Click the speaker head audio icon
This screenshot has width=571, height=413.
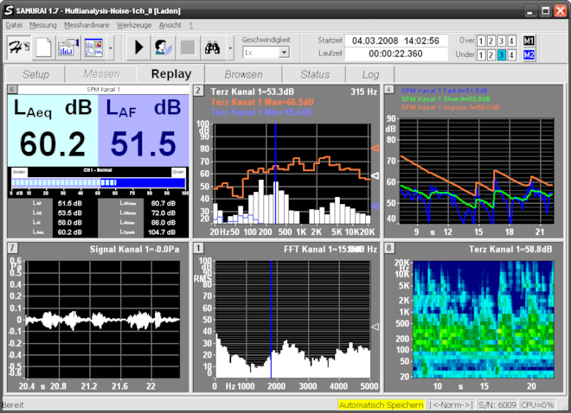point(163,48)
